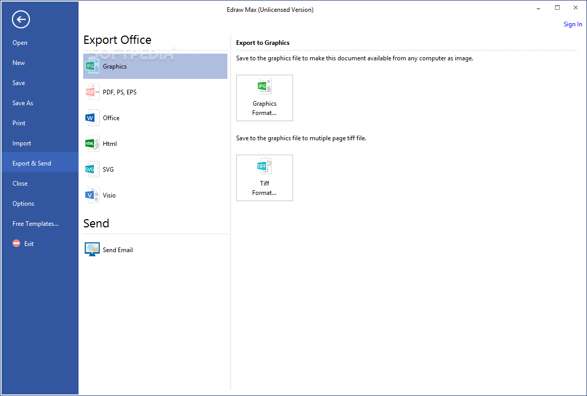587x396 pixels.
Task: Select PDF, PS, EPS export label
Action: click(120, 92)
